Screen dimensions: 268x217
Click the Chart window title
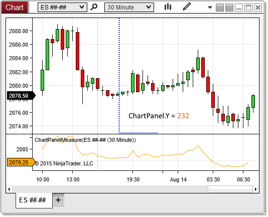pos(15,8)
